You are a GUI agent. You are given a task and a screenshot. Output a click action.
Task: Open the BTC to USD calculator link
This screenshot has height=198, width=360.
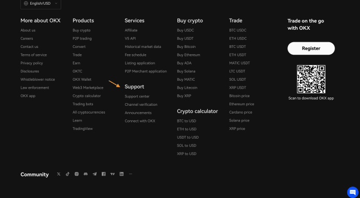187,121
